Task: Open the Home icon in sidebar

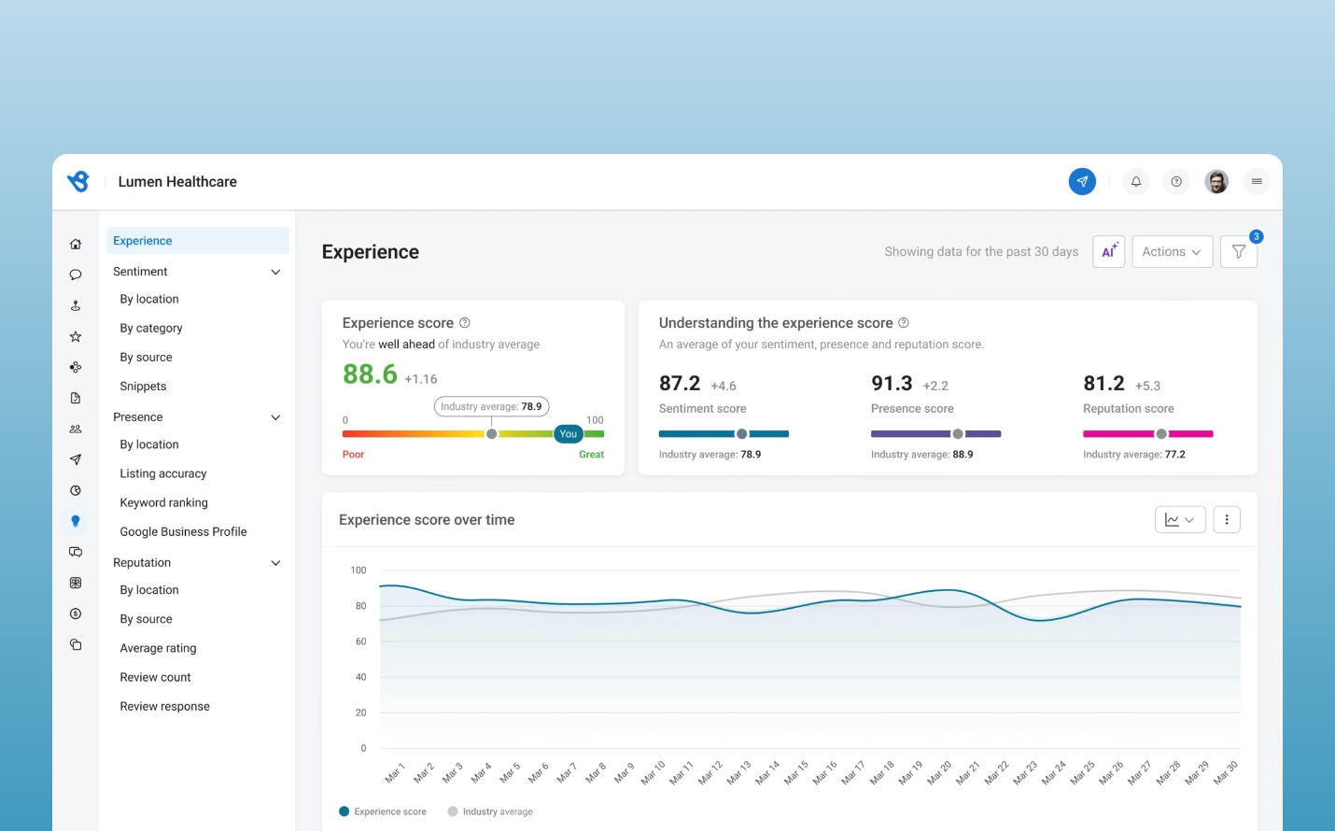Action: [x=76, y=244]
